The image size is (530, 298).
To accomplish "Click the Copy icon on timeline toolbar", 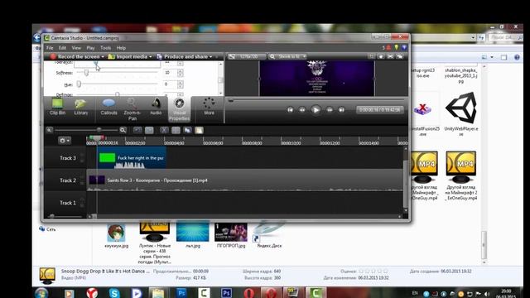I will click(187, 130).
